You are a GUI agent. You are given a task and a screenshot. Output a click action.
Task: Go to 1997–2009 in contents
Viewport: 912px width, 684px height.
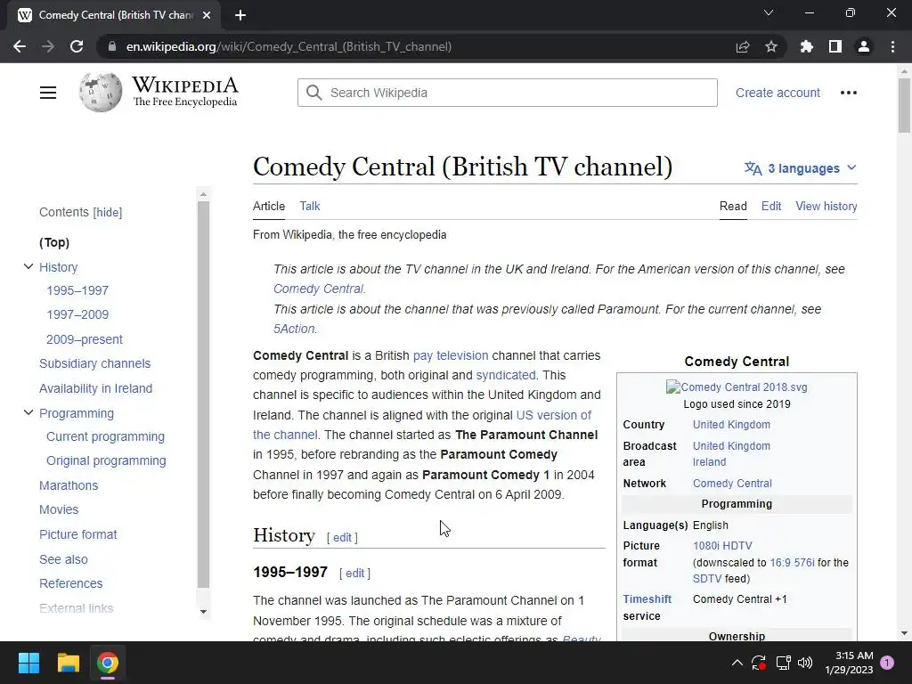tap(77, 314)
